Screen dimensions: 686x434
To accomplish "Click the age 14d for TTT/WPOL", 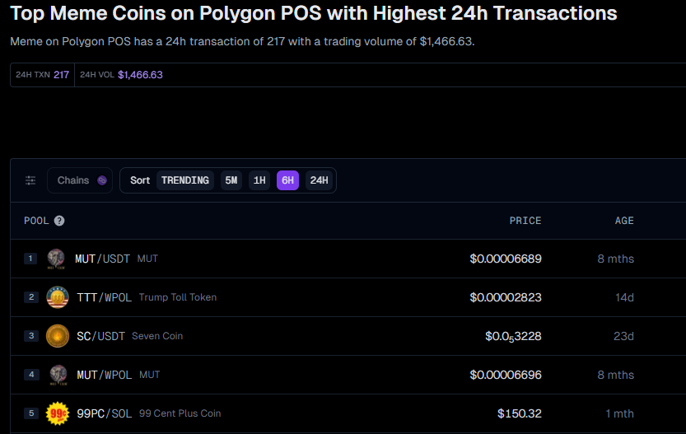I will 624,297.
